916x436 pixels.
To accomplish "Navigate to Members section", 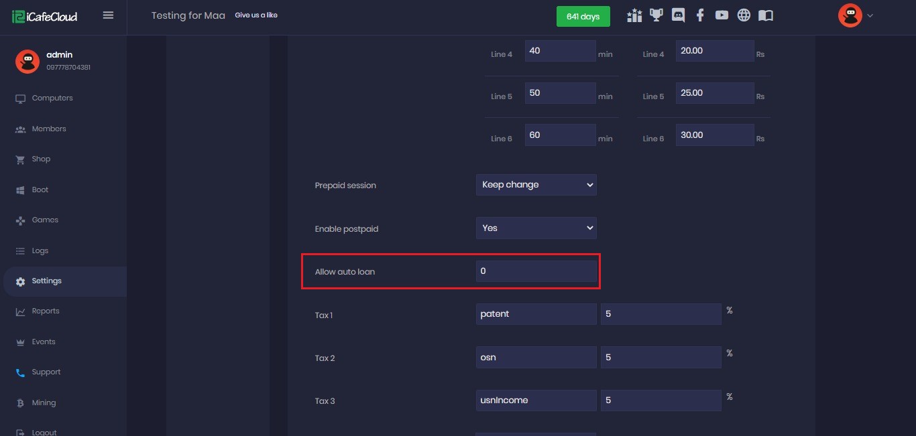I will [x=49, y=129].
